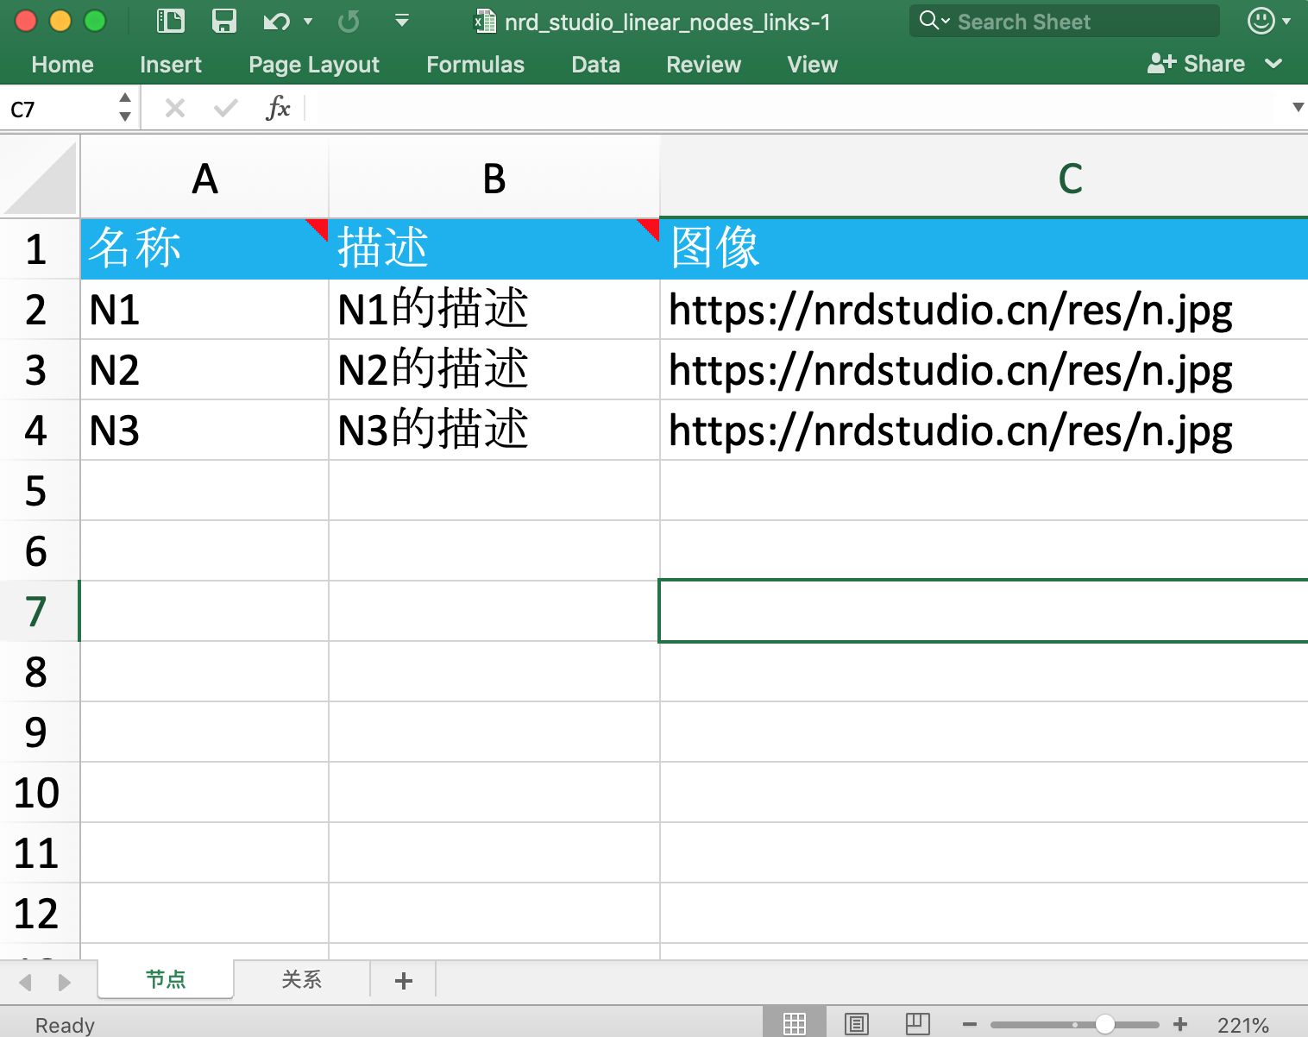Click the smiley feedback icon

click(1261, 20)
